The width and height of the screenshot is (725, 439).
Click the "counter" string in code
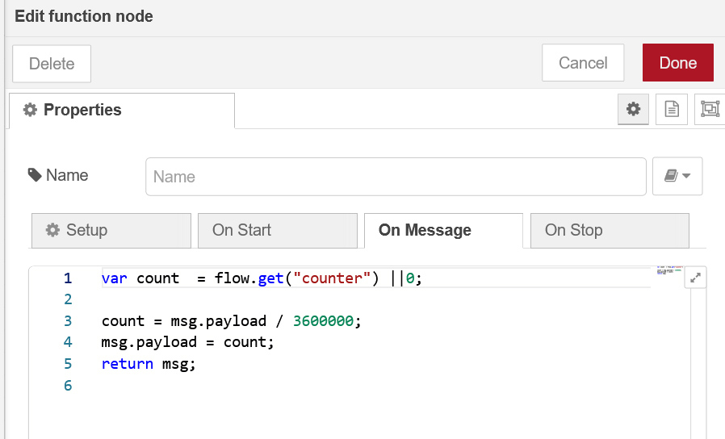point(332,278)
